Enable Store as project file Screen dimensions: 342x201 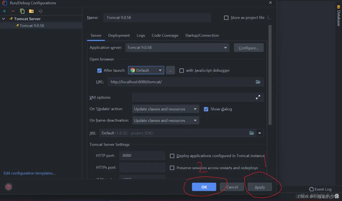click(x=226, y=18)
